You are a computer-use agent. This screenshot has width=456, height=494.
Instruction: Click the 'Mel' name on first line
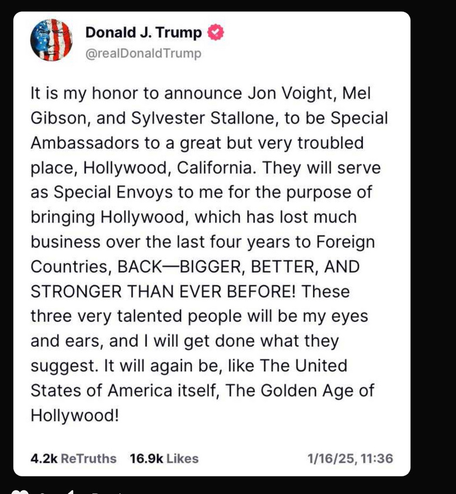(356, 94)
